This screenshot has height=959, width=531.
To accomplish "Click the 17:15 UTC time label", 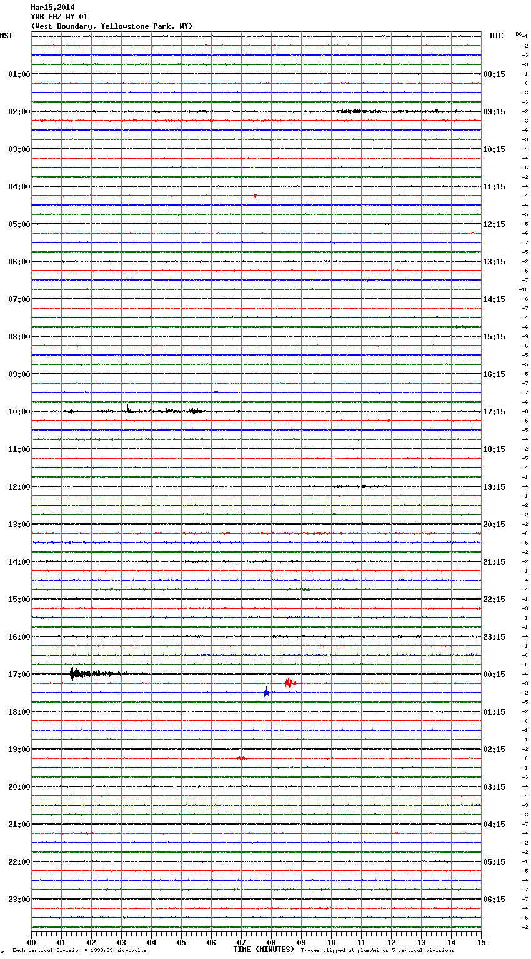I will pyautogui.click(x=494, y=412).
